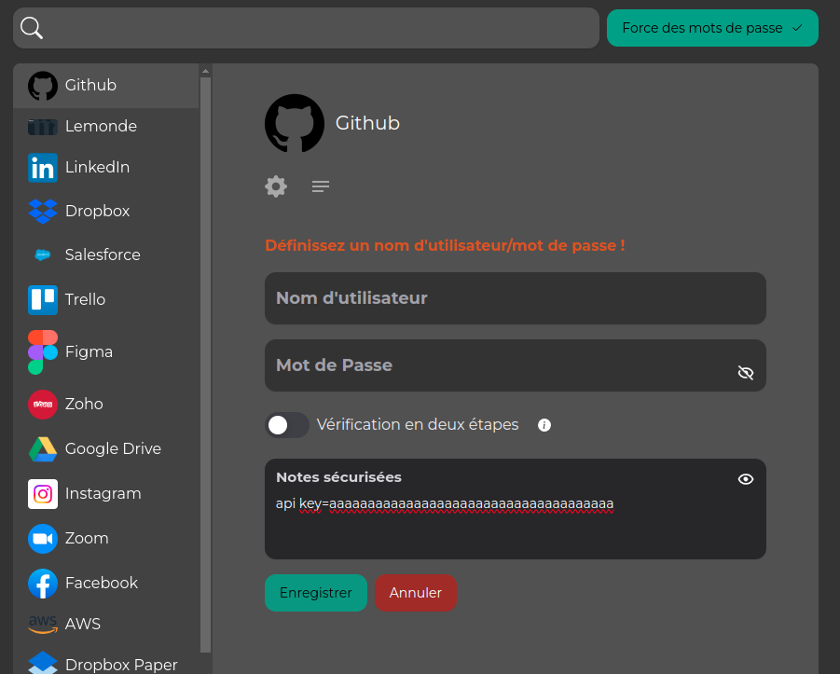This screenshot has height=674, width=840.
Task: Click the sidebar scrollbar up arrow
Action: pos(205,71)
